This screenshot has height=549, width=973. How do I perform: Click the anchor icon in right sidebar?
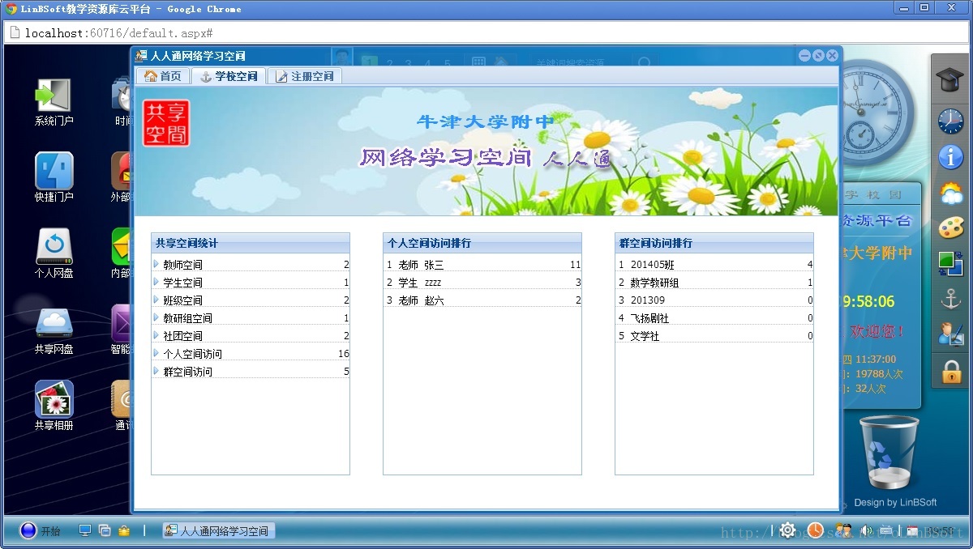950,299
